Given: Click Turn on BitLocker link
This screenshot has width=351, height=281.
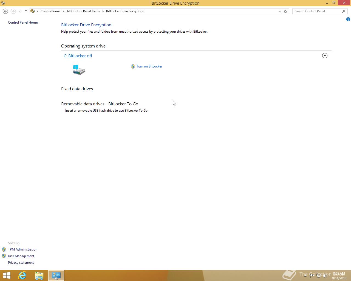Looking at the screenshot, I should coord(149,66).
